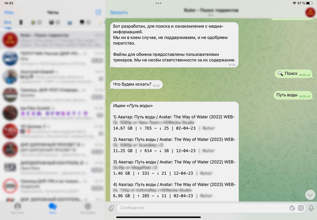Open the Rutor chat in the chat list

[53, 40]
